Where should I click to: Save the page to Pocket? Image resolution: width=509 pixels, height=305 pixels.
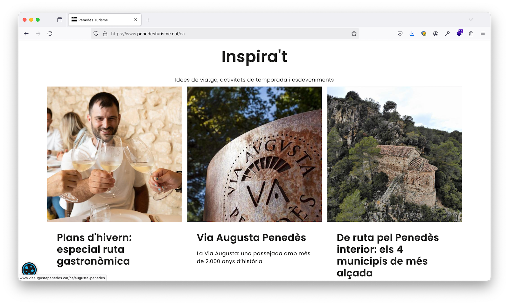[400, 33]
